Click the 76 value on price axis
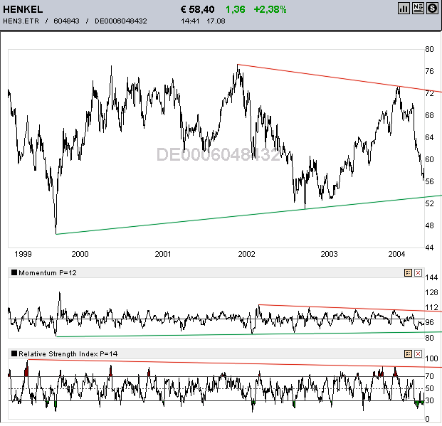The image size is (442, 426). tap(429, 71)
